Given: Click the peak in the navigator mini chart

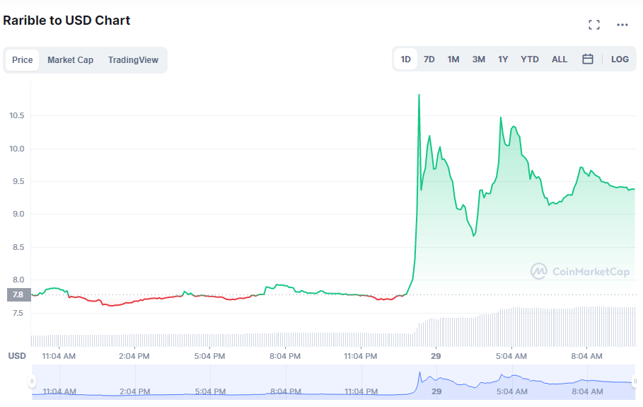Looking at the screenshot, I should (x=419, y=373).
